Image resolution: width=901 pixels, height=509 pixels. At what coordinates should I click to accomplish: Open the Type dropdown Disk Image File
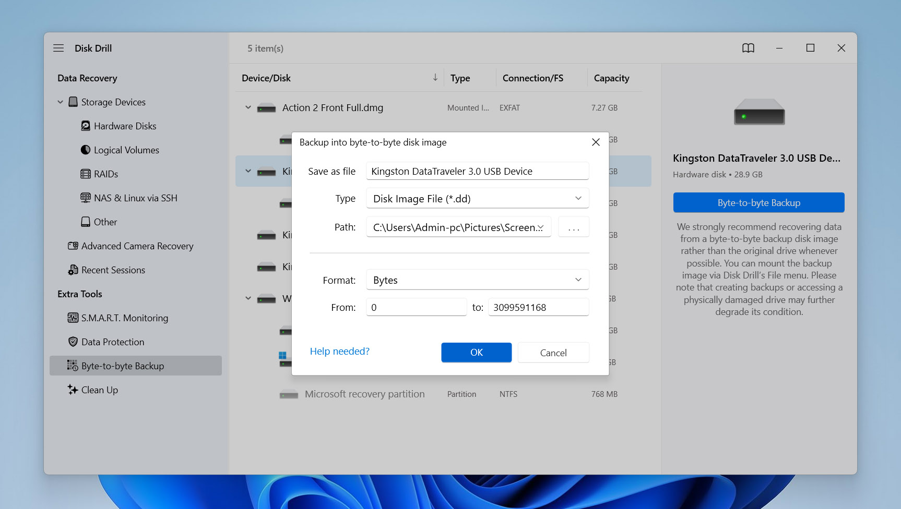(x=478, y=199)
